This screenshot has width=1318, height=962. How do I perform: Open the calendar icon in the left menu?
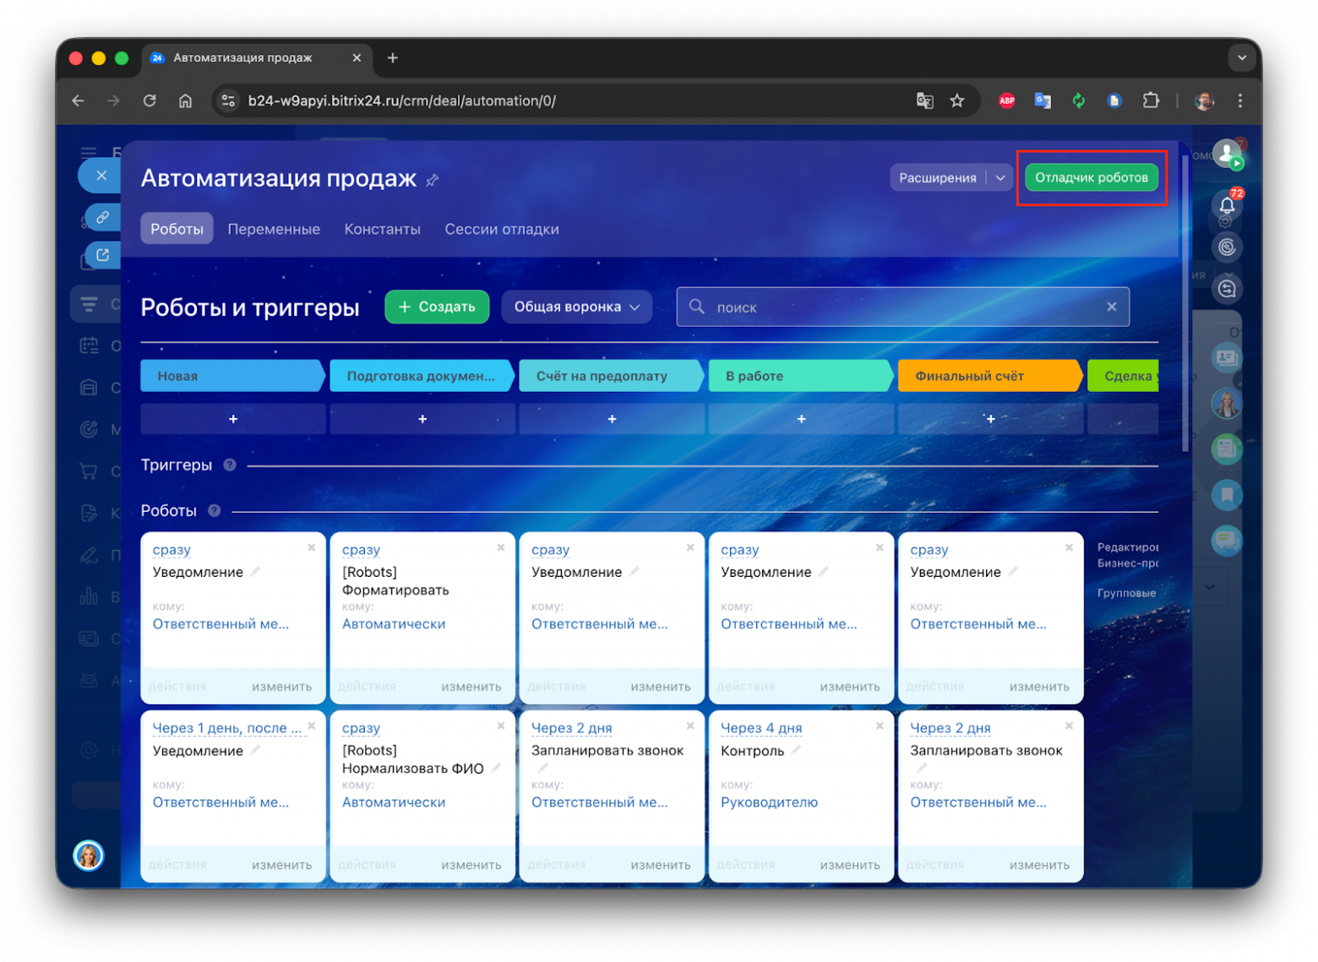[x=89, y=345]
